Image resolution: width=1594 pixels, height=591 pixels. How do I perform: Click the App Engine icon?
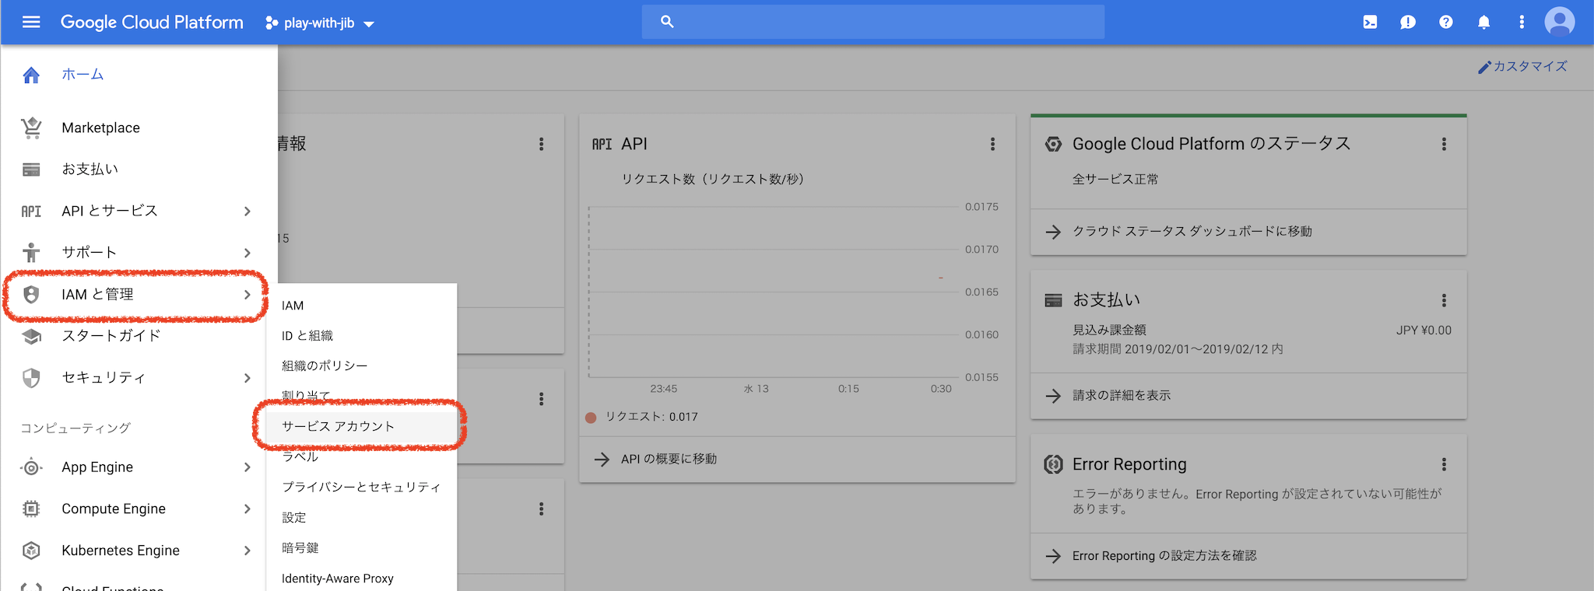pyautogui.click(x=31, y=467)
